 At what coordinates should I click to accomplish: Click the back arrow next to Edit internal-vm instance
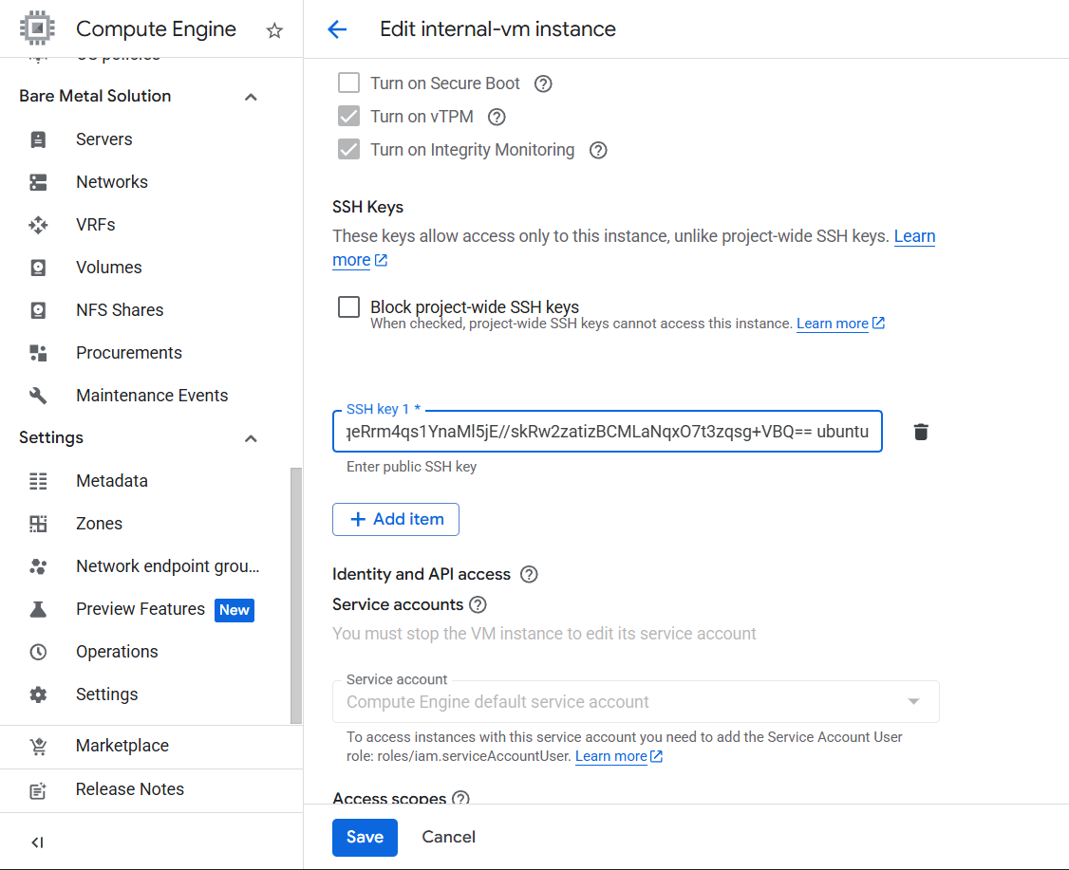point(337,29)
